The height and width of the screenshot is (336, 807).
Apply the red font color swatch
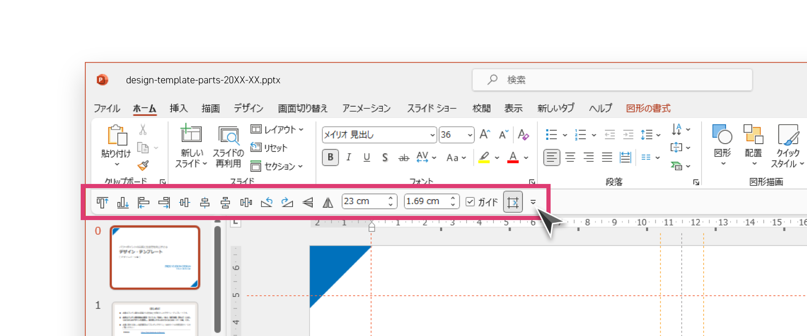tap(513, 157)
